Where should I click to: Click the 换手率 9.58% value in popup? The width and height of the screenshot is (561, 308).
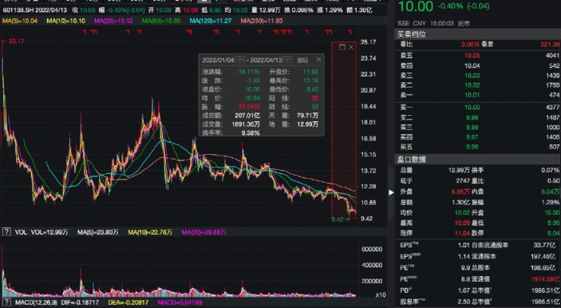click(251, 133)
